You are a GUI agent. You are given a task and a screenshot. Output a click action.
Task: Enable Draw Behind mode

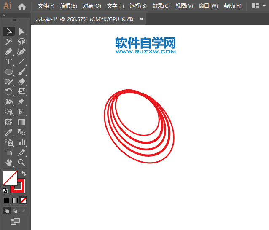(x=15, y=210)
